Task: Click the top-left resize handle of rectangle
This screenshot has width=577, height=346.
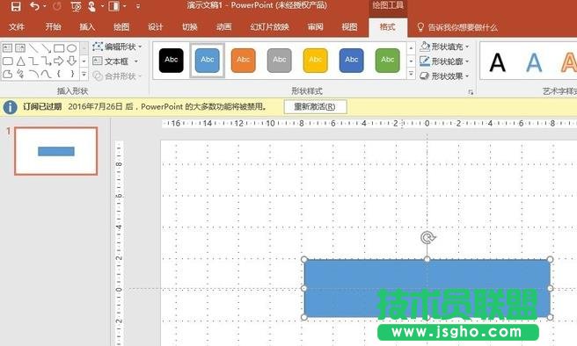Action: [x=304, y=259]
